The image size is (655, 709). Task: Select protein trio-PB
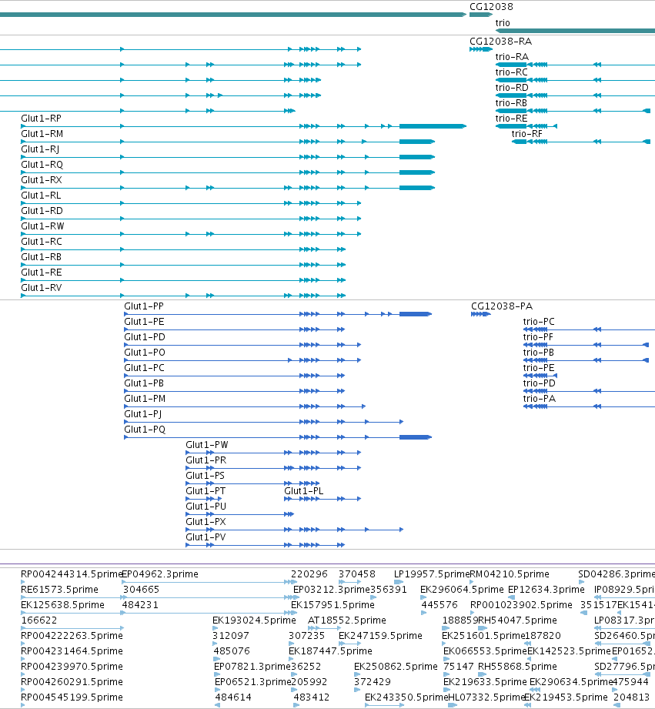coord(538,353)
